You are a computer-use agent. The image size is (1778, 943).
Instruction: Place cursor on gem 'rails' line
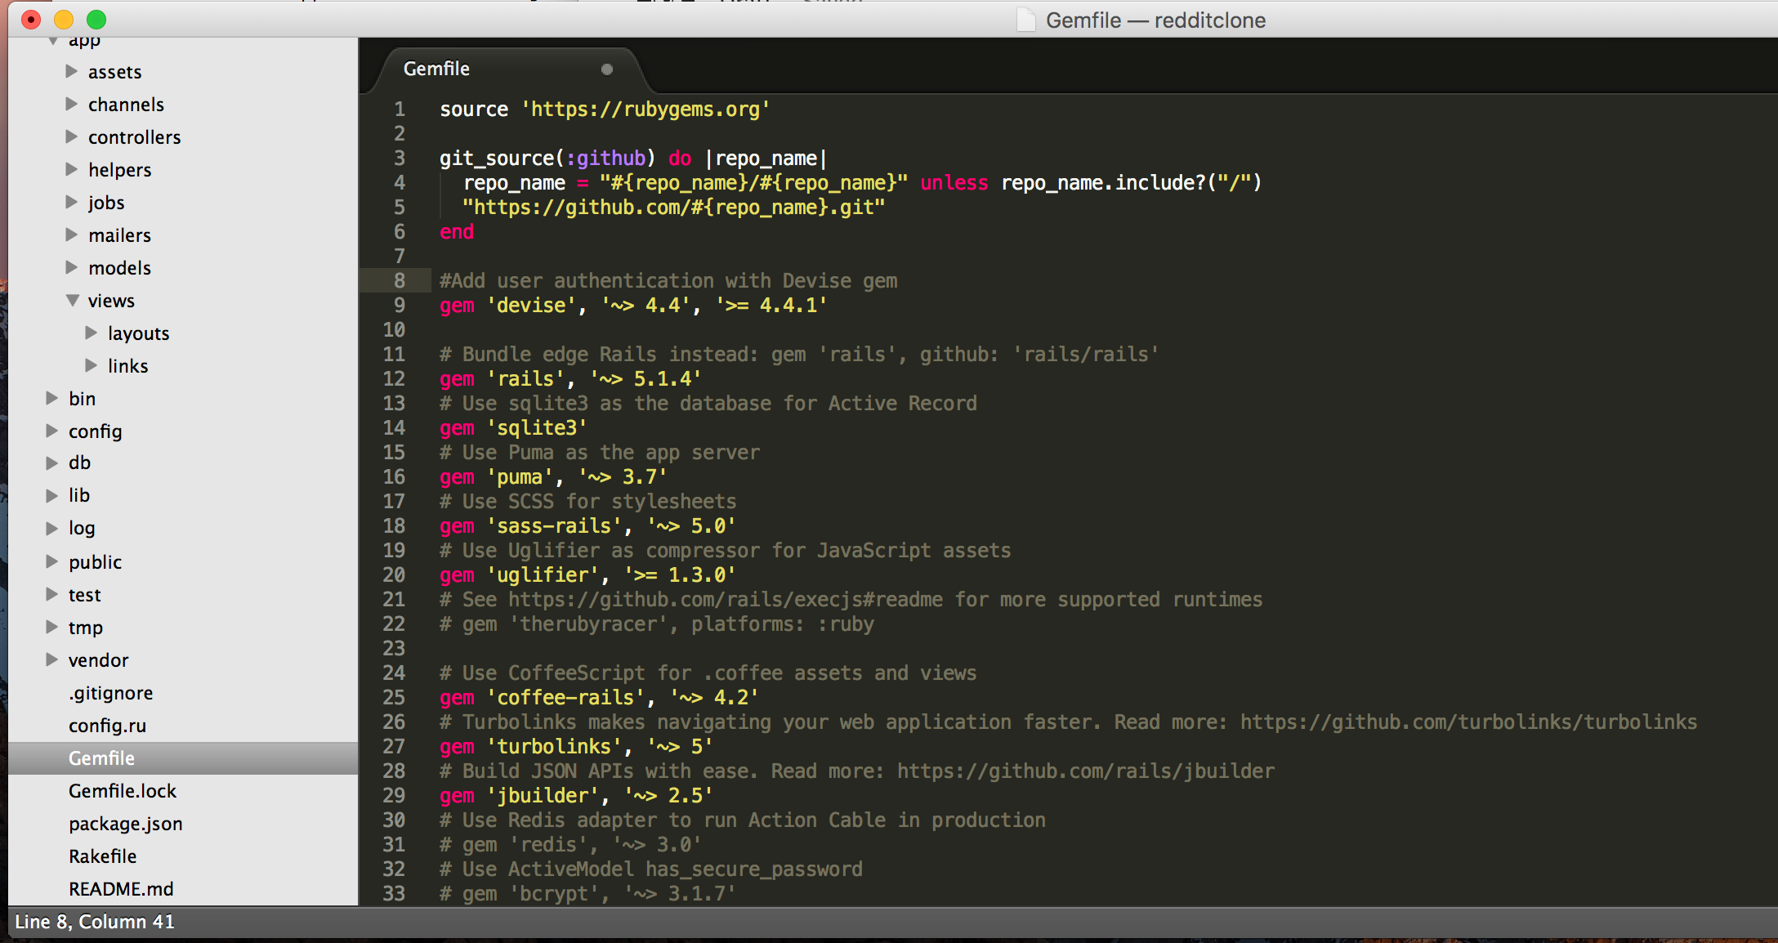click(x=570, y=379)
